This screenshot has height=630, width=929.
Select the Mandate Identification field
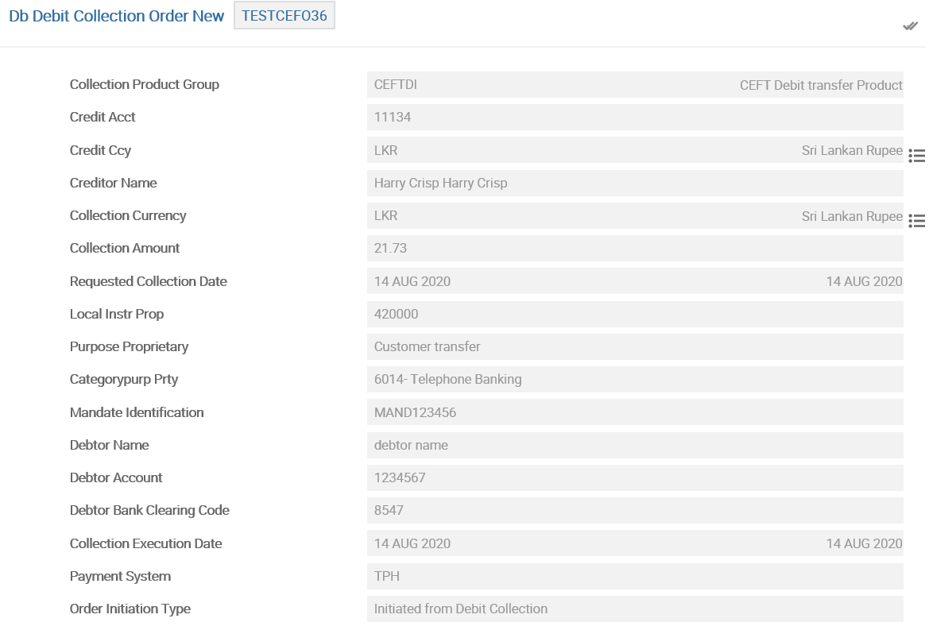(x=634, y=412)
